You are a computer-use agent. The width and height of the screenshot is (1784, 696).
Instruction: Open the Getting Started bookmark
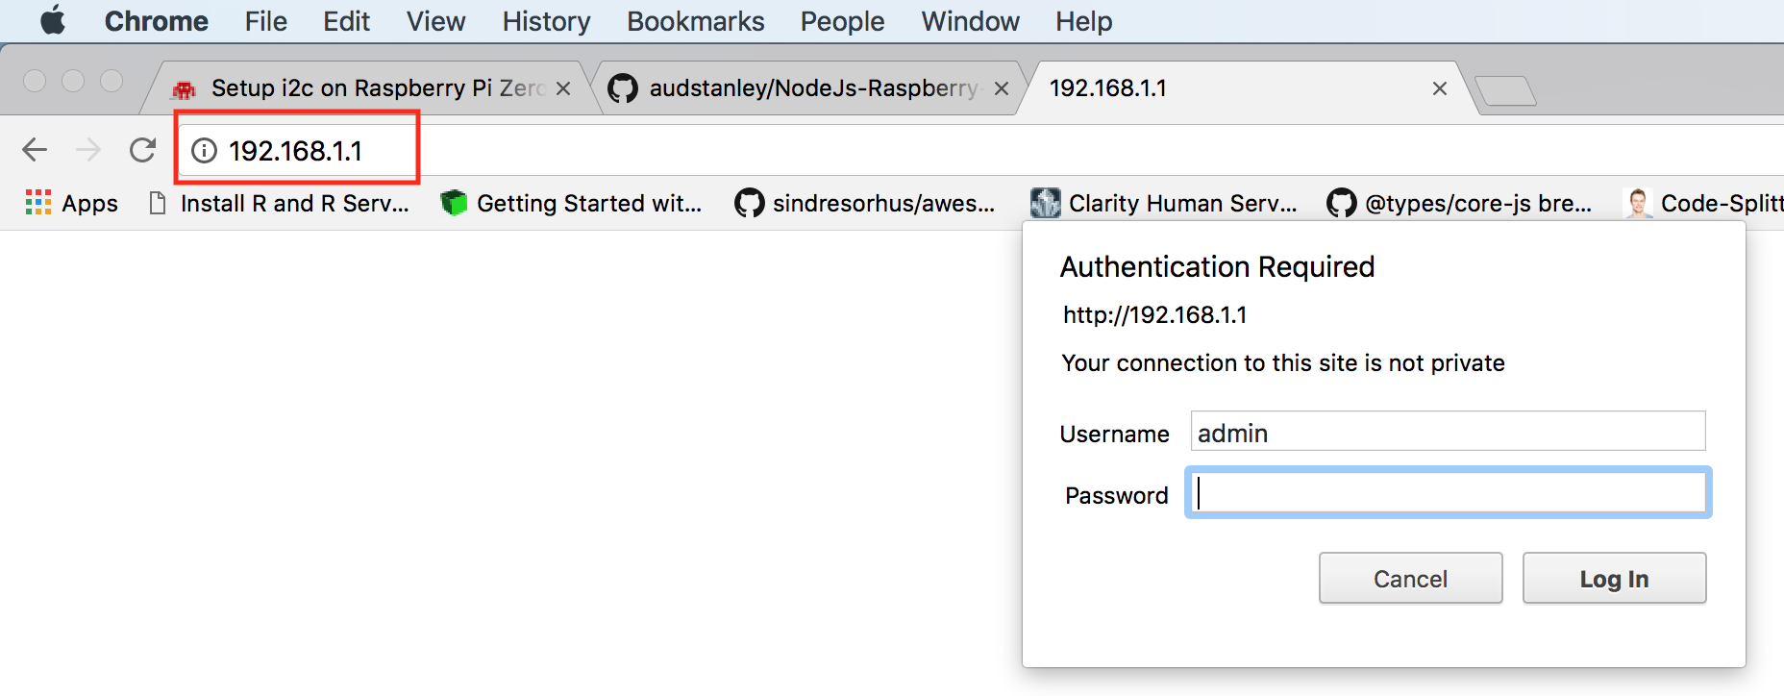click(x=572, y=204)
